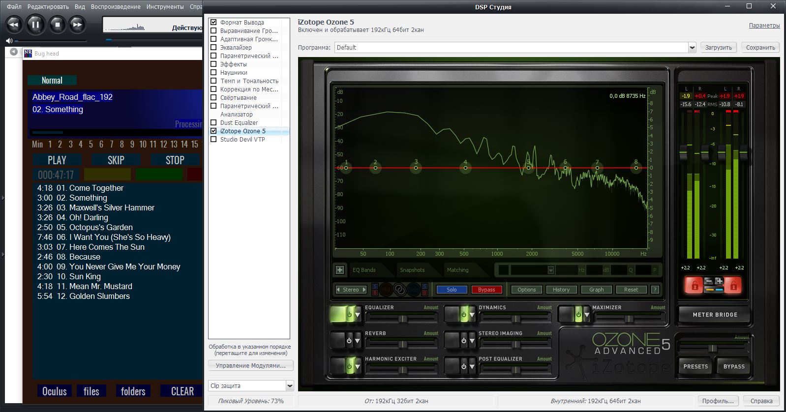The height and width of the screenshot is (412, 786).
Task: Enable the Темп и Тональность checkbox
Action: tap(213, 81)
